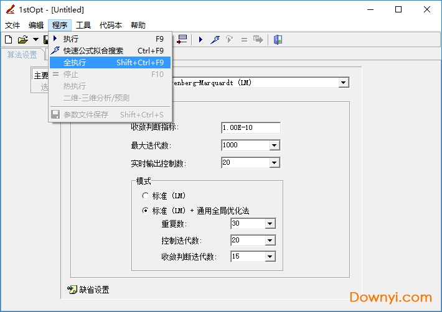Open the 工具 menu

click(x=83, y=25)
